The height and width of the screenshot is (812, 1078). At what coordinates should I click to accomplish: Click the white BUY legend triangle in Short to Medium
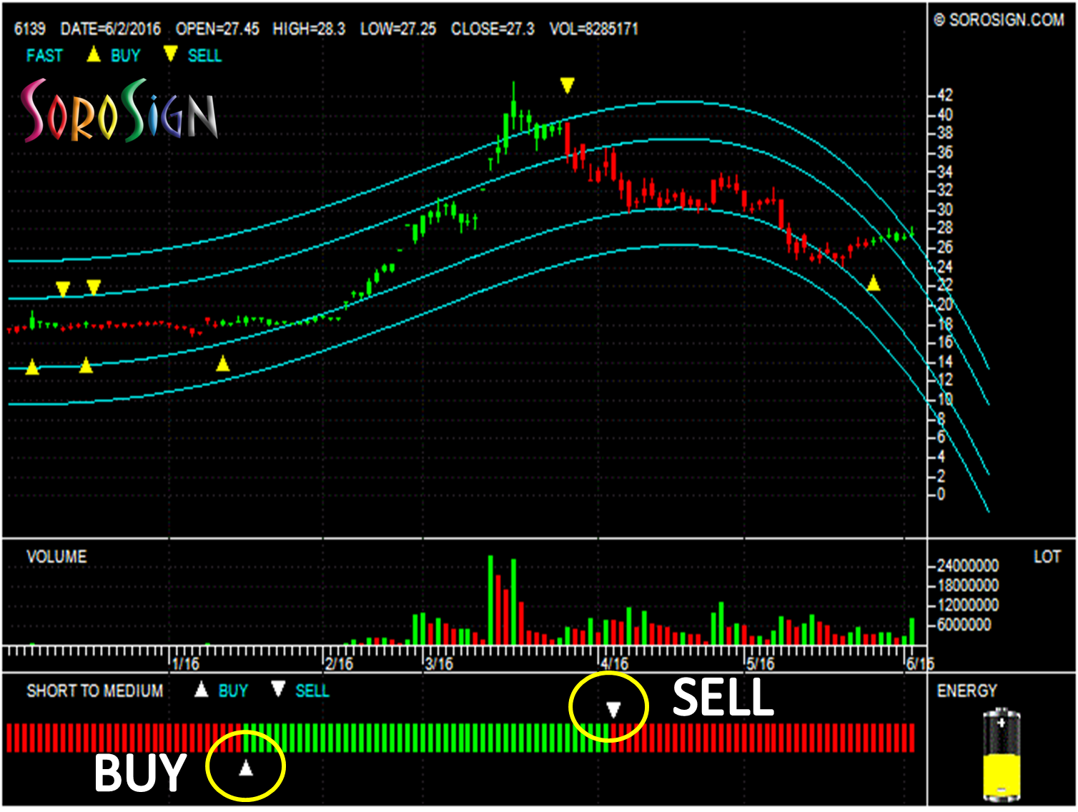[202, 690]
